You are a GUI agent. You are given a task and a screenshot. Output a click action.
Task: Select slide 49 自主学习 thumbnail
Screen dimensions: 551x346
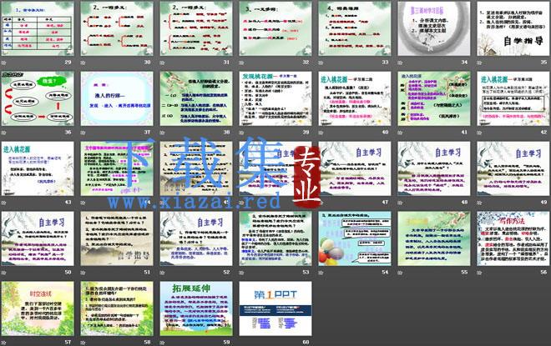point(513,168)
